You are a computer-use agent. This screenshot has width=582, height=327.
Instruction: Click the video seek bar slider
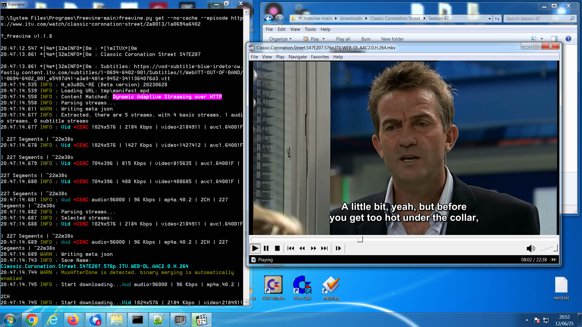click(x=360, y=239)
